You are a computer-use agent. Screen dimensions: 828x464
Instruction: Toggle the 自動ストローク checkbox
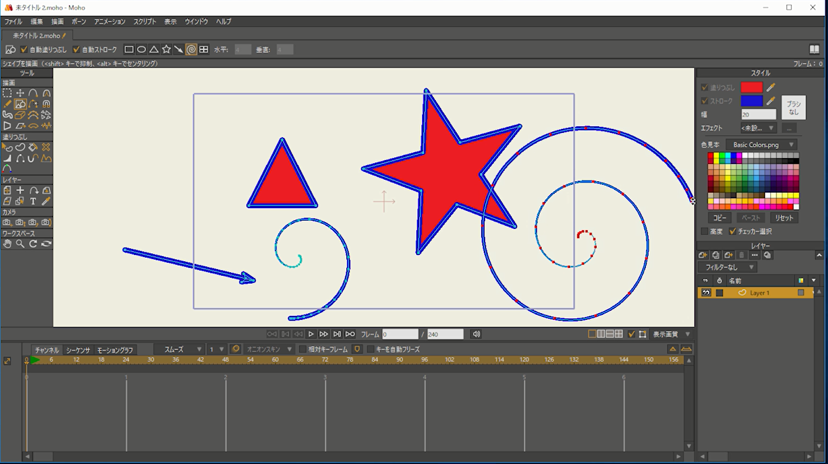pos(76,49)
